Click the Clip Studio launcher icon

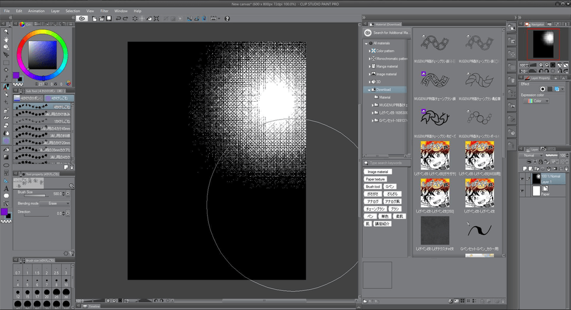coord(83,18)
